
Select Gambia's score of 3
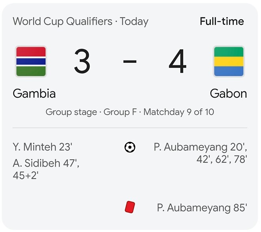[x=82, y=62]
